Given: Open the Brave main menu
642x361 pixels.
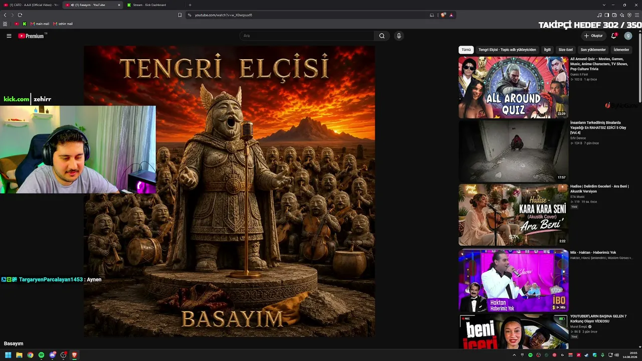Looking at the screenshot, I should 637,15.
